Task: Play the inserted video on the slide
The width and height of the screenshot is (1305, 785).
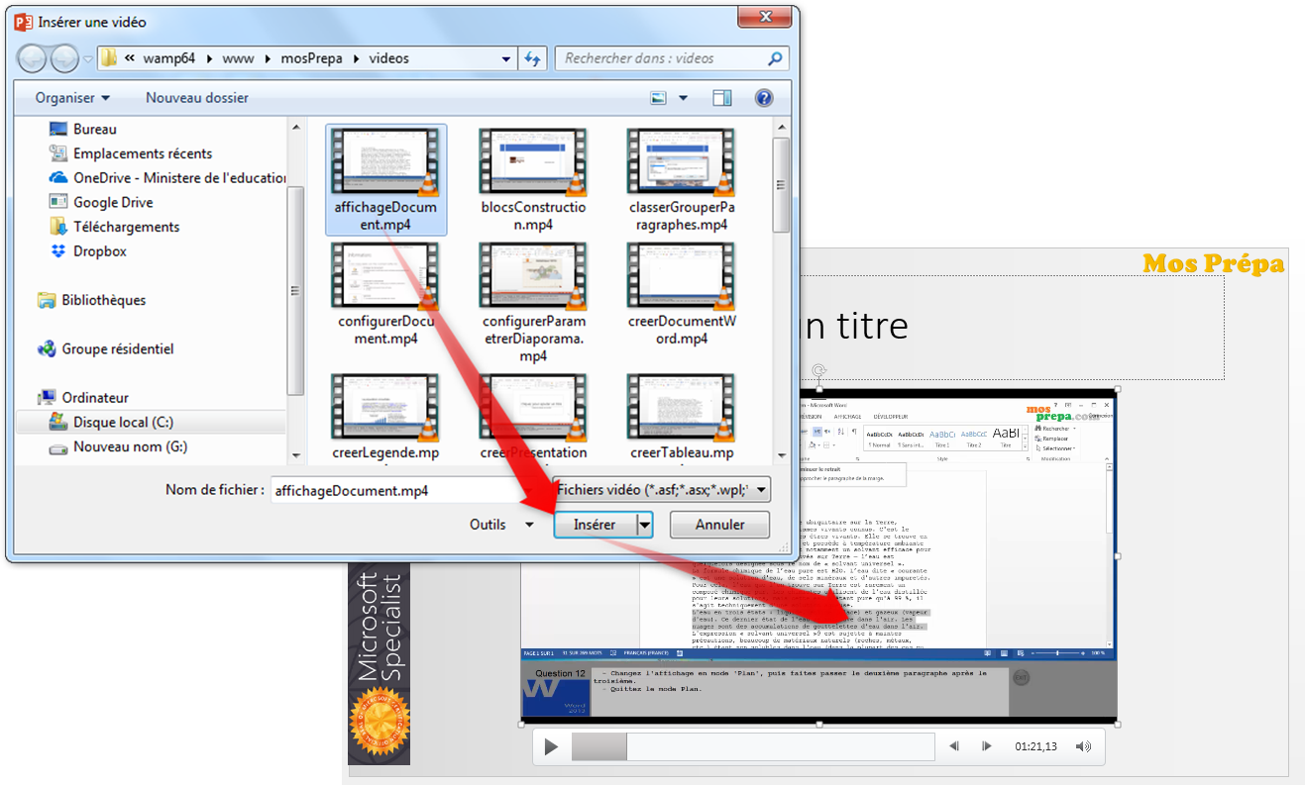Action: coord(551,746)
